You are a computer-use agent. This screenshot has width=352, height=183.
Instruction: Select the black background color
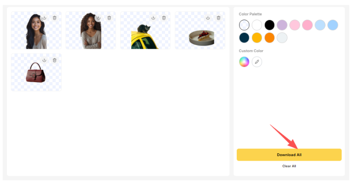click(269, 25)
